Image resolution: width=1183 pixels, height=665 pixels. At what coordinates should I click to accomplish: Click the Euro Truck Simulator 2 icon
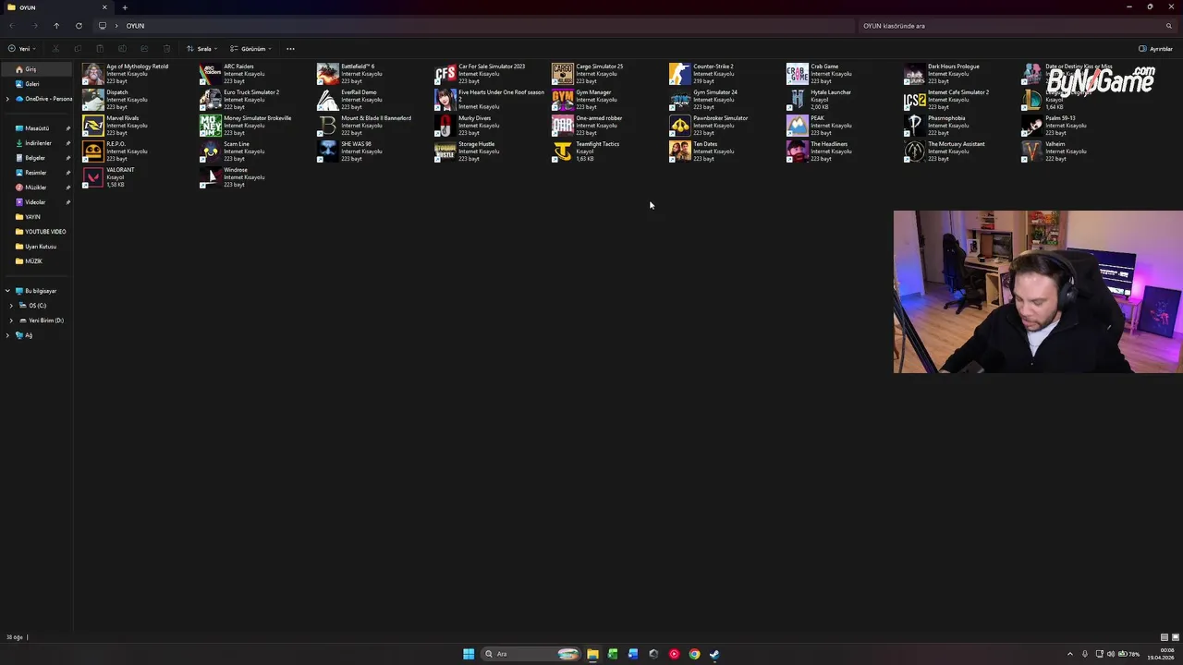pos(211,100)
